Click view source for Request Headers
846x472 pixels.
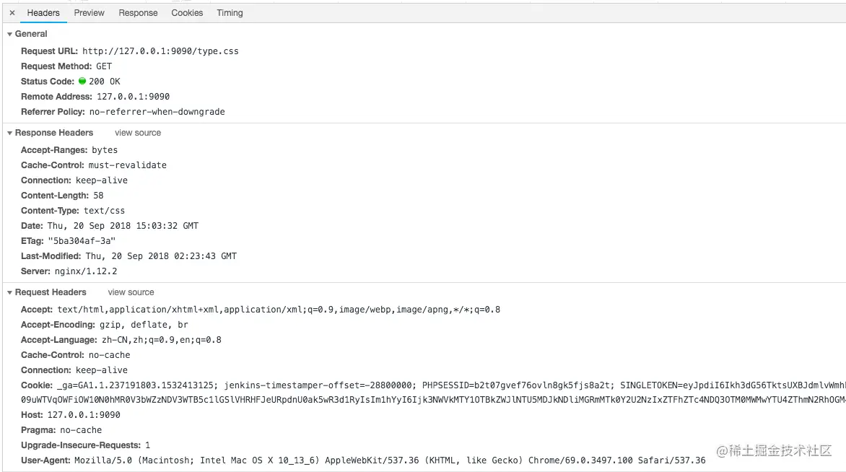pos(131,292)
